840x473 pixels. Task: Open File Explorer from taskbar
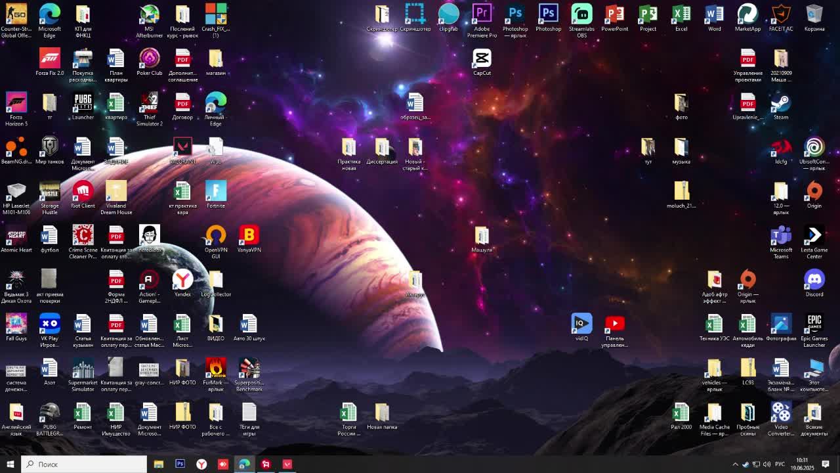point(158,464)
